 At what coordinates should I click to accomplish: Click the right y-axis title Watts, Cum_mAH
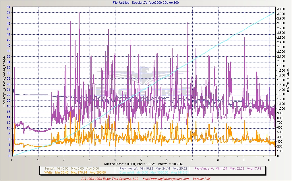(x=288, y=81)
